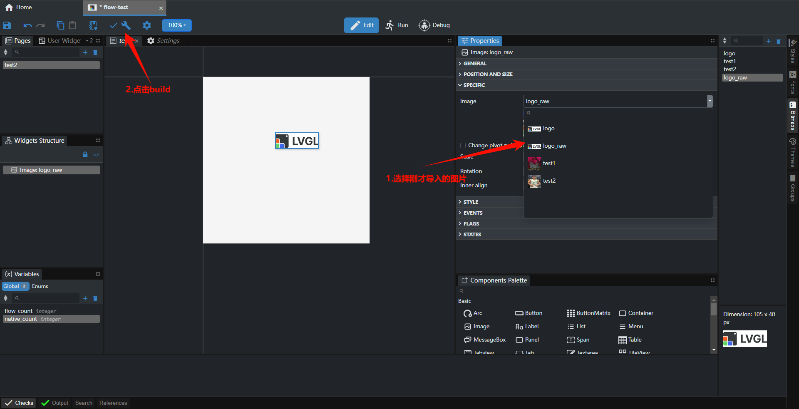Select the Button widget in Components Palette
The width and height of the screenshot is (799, 409).
[x=529, y=313]
